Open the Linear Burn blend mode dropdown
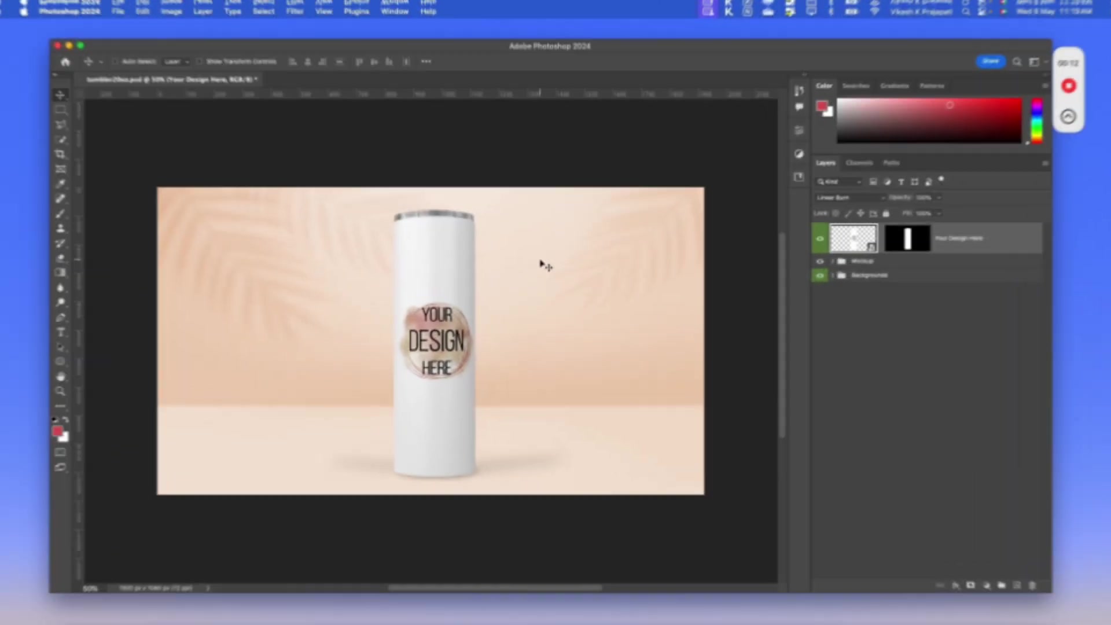The width and height of the screenshot is (1111, 625). point(848,197)
